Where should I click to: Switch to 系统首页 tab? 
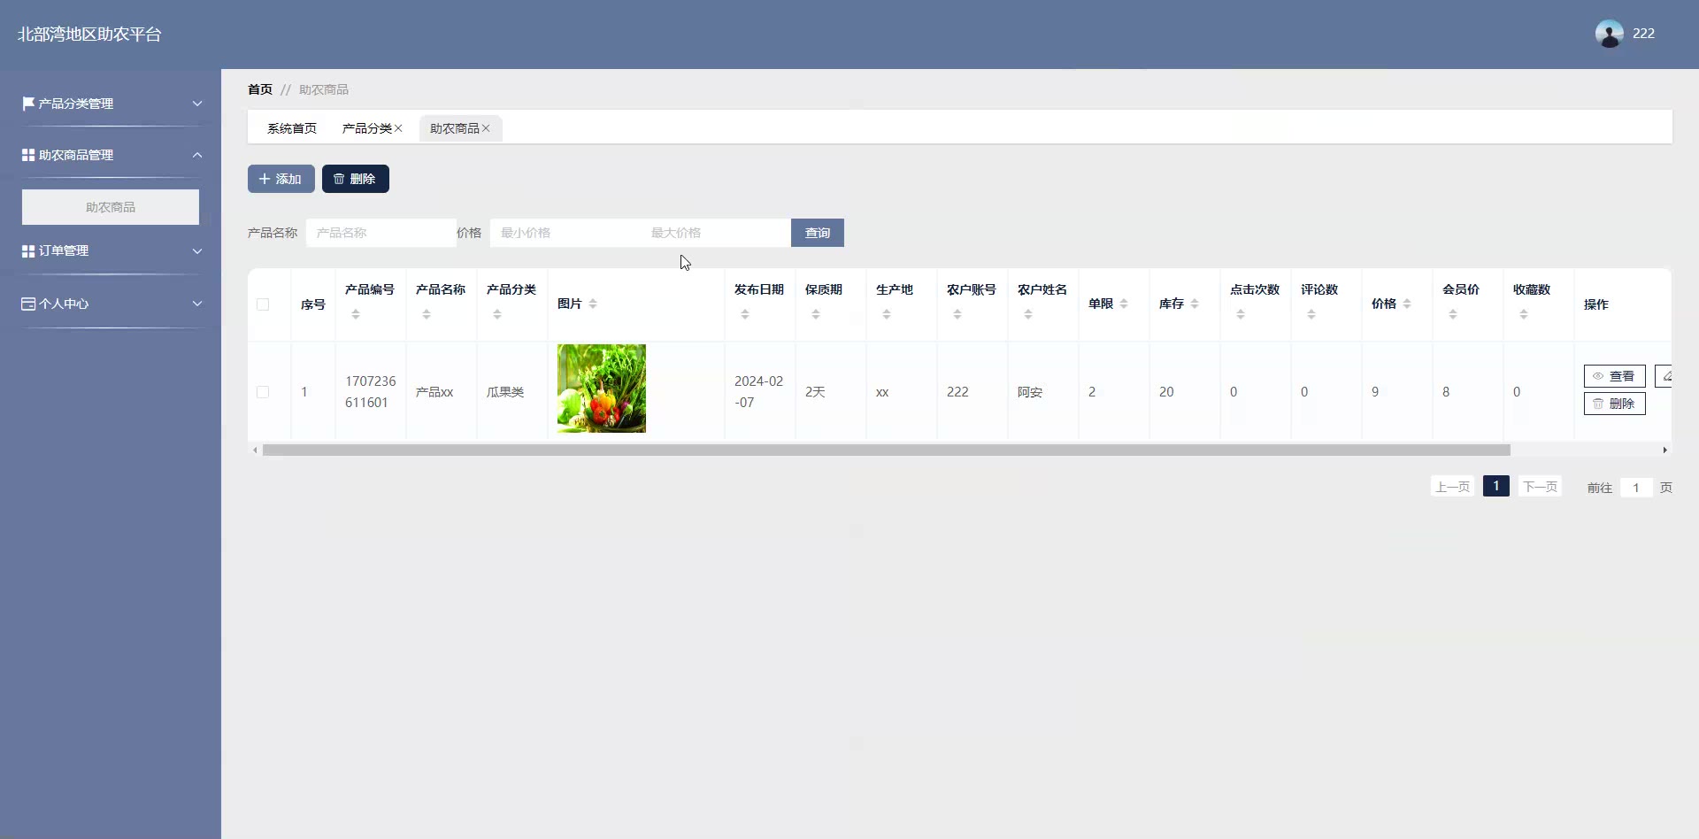pyautogui.click(x=292, y=128)
